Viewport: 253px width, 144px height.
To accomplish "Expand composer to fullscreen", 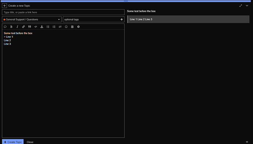I will pyautogui.click(x=241, y=5).
